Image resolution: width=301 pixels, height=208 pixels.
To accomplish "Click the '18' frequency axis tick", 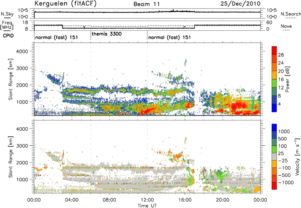I will [x=25, y=23].
